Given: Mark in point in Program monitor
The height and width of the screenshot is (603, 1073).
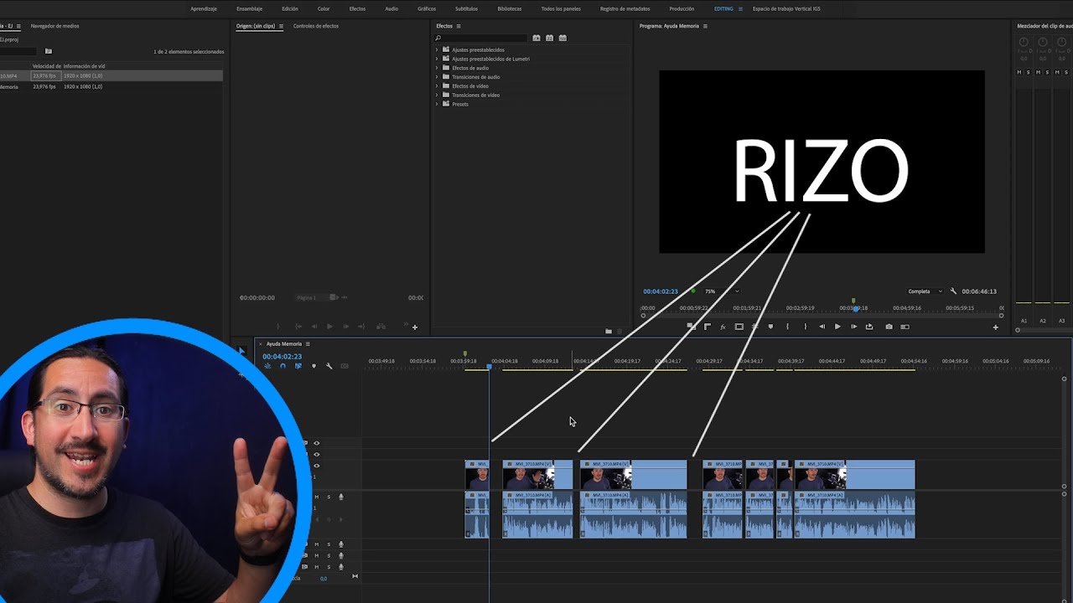Looking at the screenshot, I should coord(787,327).
